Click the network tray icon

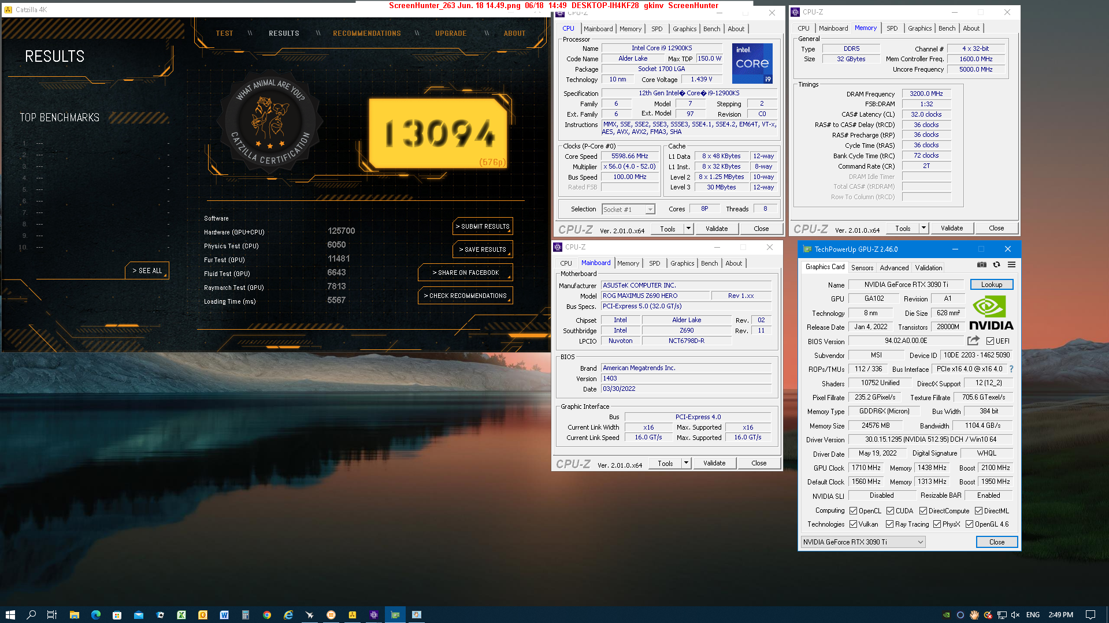point(1002,615)
